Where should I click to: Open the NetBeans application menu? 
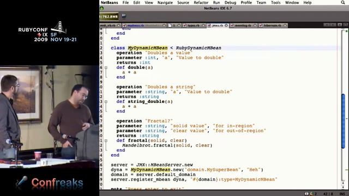[x=109, y=3]
